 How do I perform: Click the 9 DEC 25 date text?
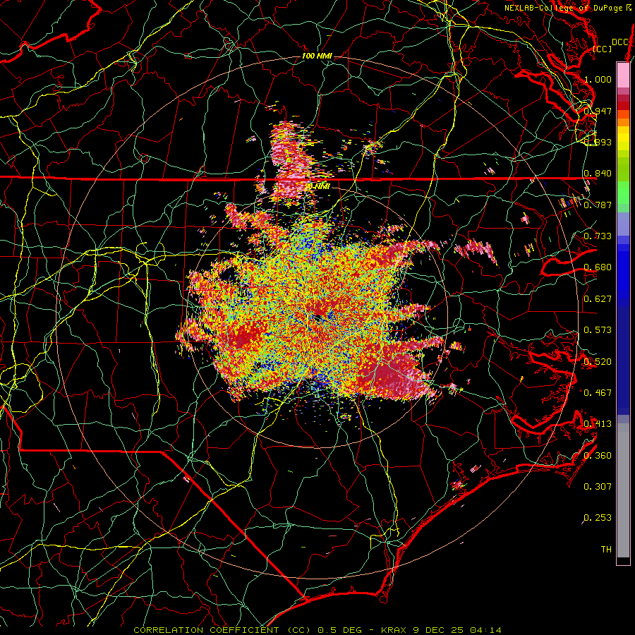click(x=438, y=630)
